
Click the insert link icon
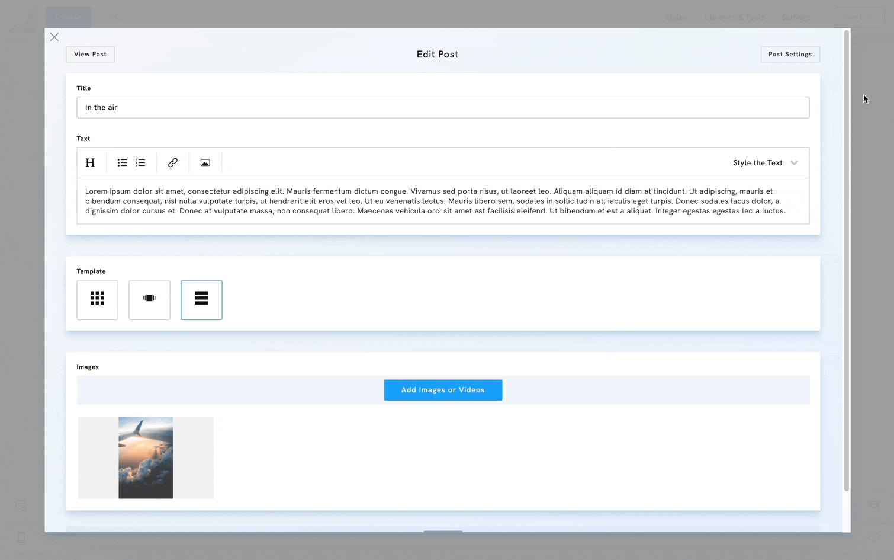(173, 163)
